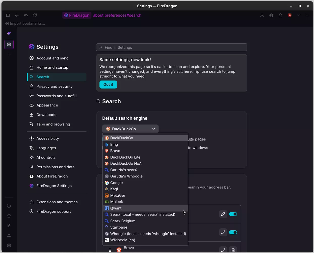Delete the Brave shortcut with trash icon
Viewport: 314px width, 253px height.
[x=233, y=250]
